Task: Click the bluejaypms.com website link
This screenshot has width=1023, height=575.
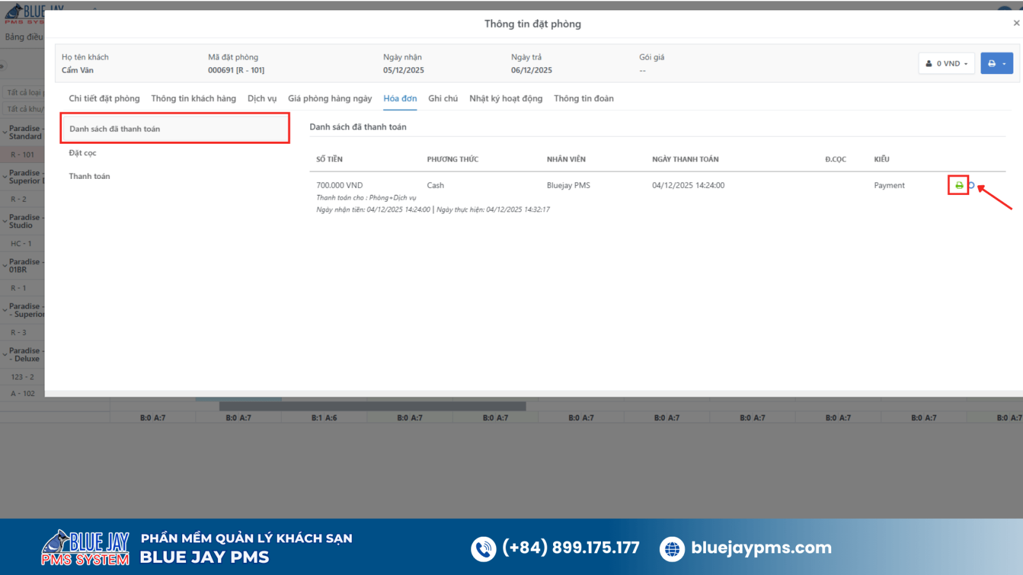Action: tap(761, 548)
